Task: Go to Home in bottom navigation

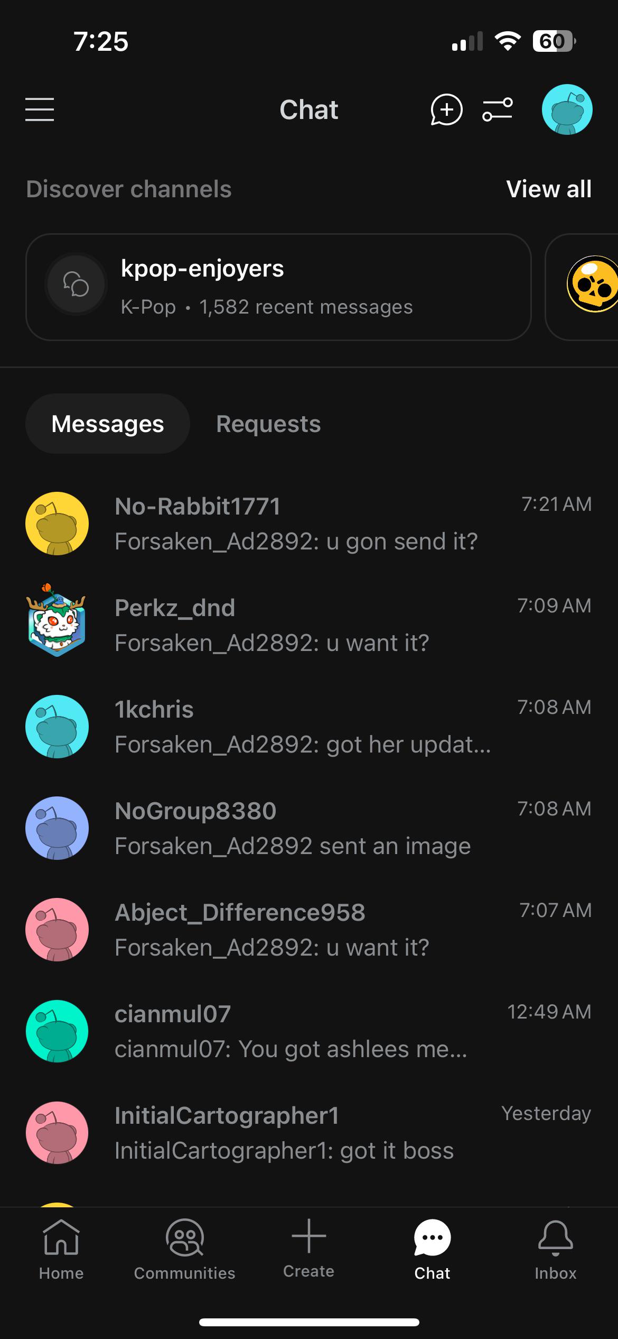Action: 61,1250
